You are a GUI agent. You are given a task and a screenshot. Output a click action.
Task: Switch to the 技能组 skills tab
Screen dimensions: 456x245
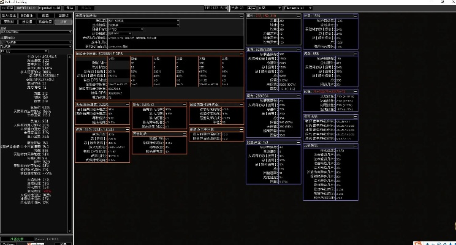[x=28, y=21]
